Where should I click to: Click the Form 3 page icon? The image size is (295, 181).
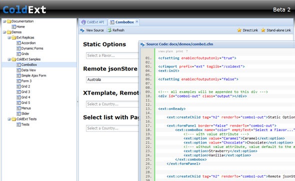(18, 81)
